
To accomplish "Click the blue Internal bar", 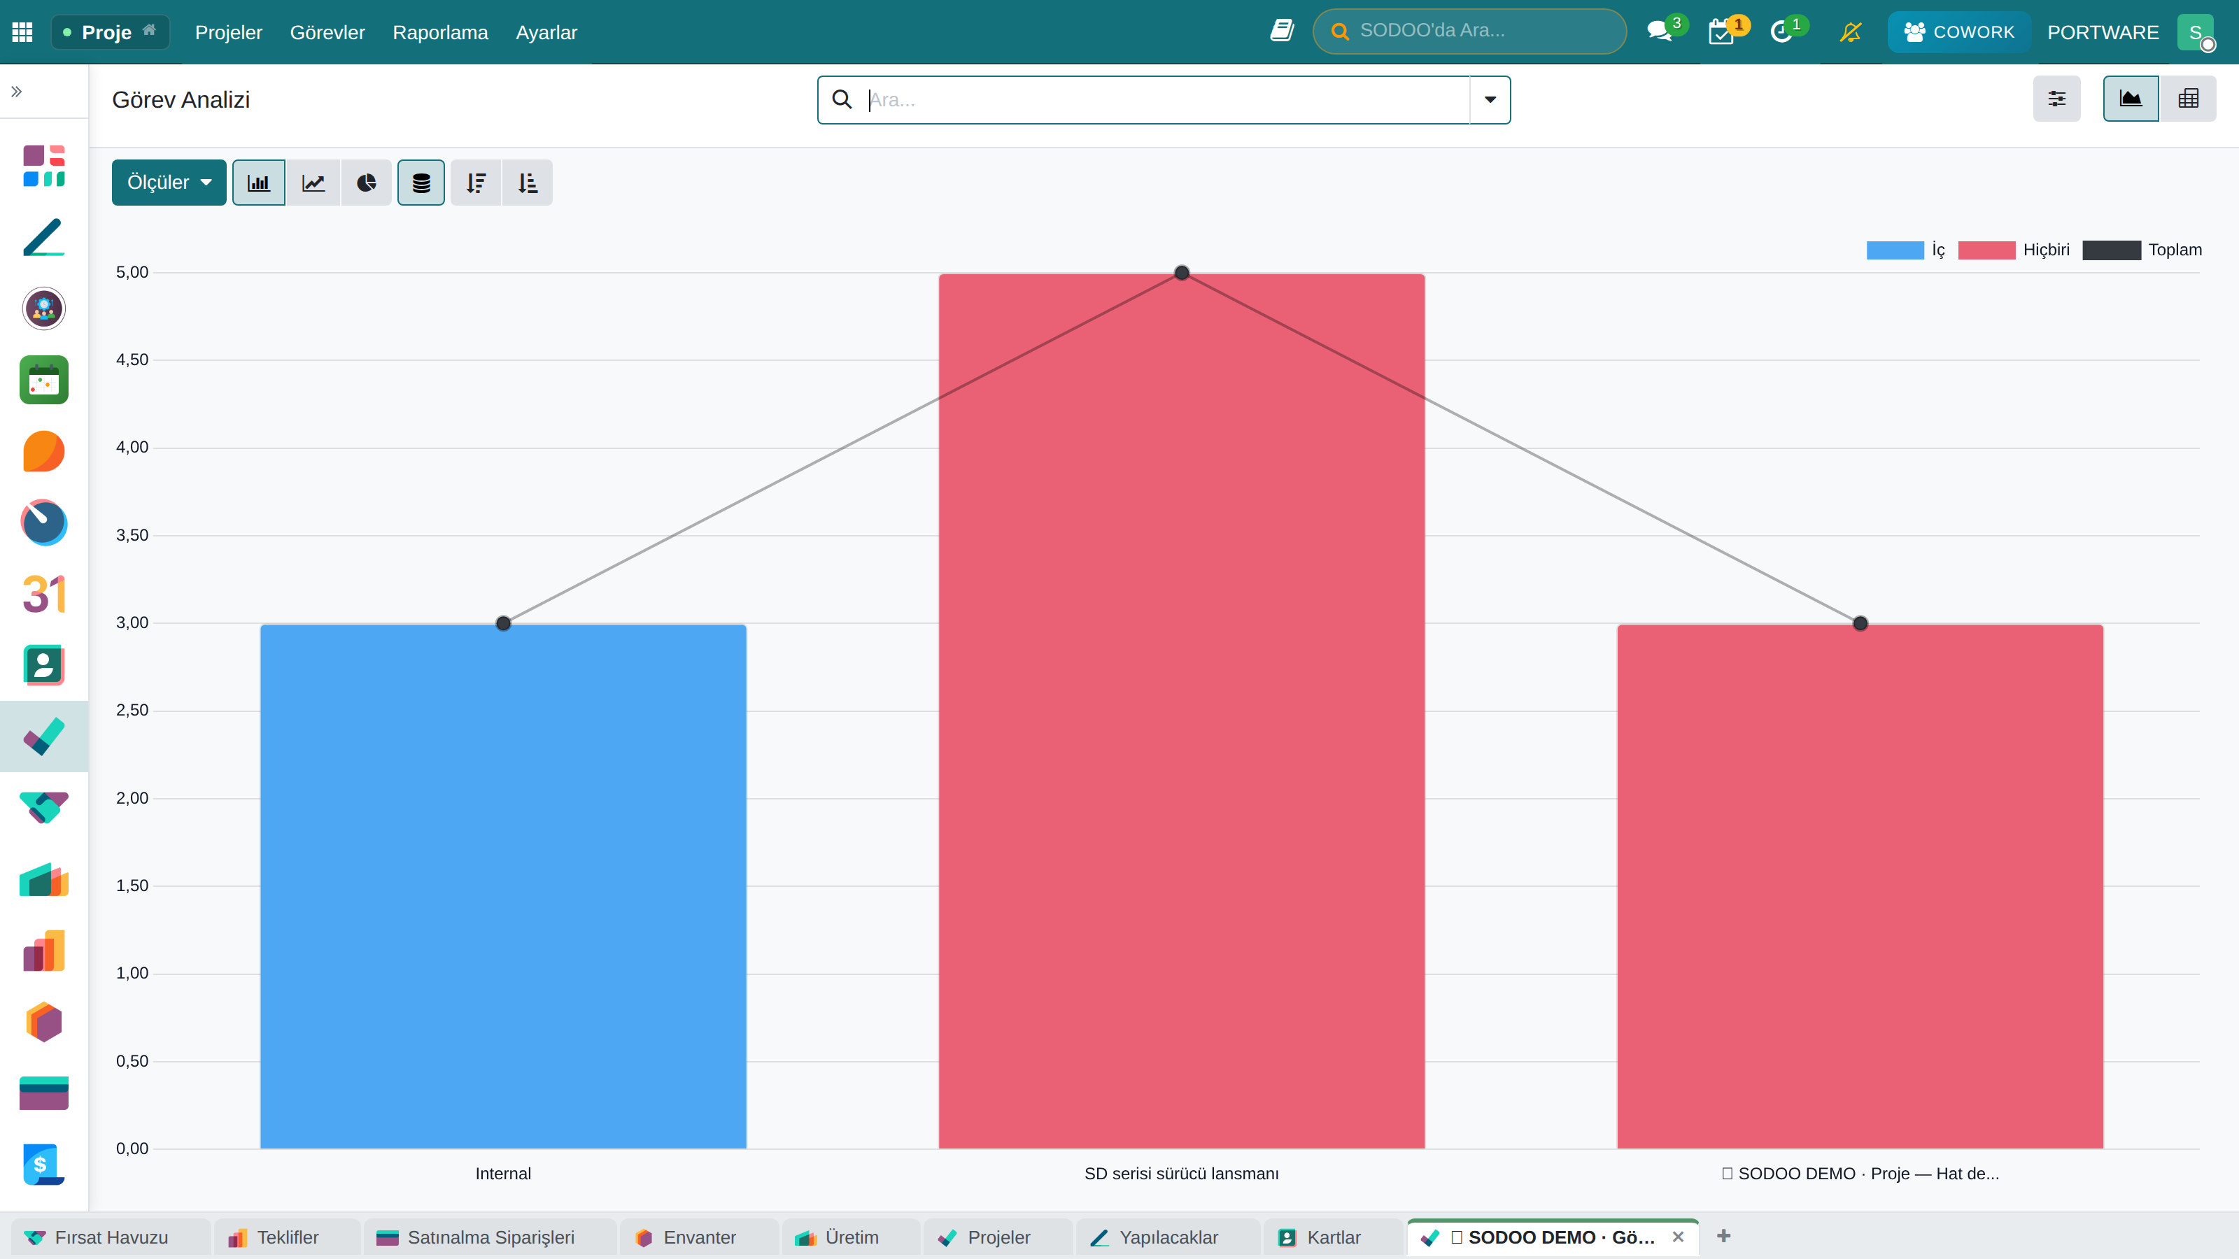I will pos(503,886).
